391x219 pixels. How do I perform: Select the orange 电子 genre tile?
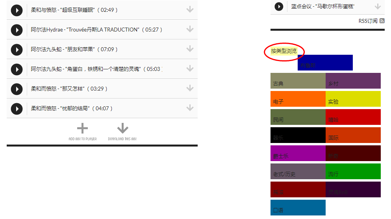(298, 99)
